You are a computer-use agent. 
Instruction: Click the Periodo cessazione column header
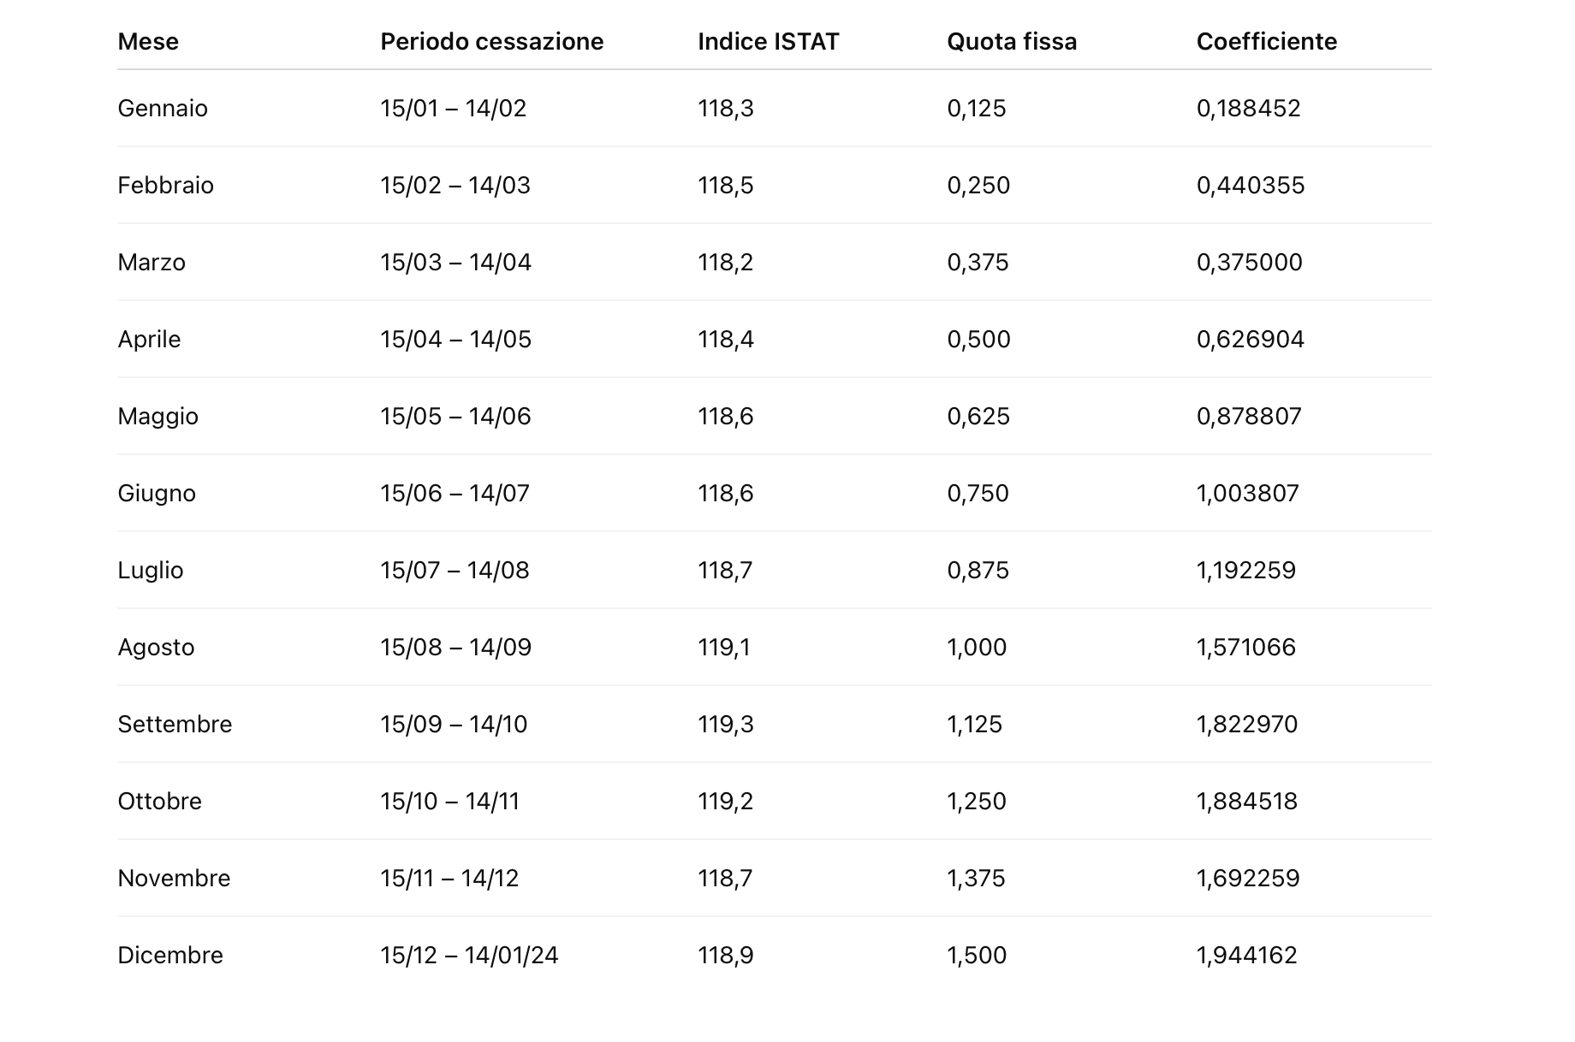pos(491,42)
